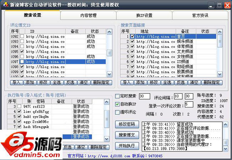Viewport: 232px width, 160px height.
Task: Click the 地址 column header in 搜索页面链接
Action: coord(156,31)
